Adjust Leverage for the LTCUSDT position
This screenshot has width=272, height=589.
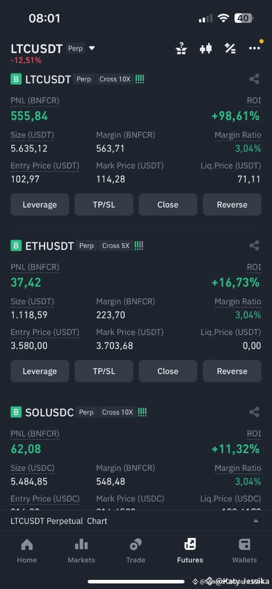pyautogui.click(x=40, y=205)
